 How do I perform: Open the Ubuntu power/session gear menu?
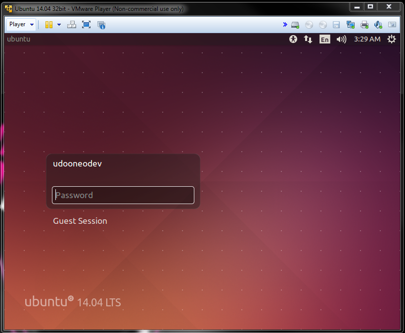392,39
